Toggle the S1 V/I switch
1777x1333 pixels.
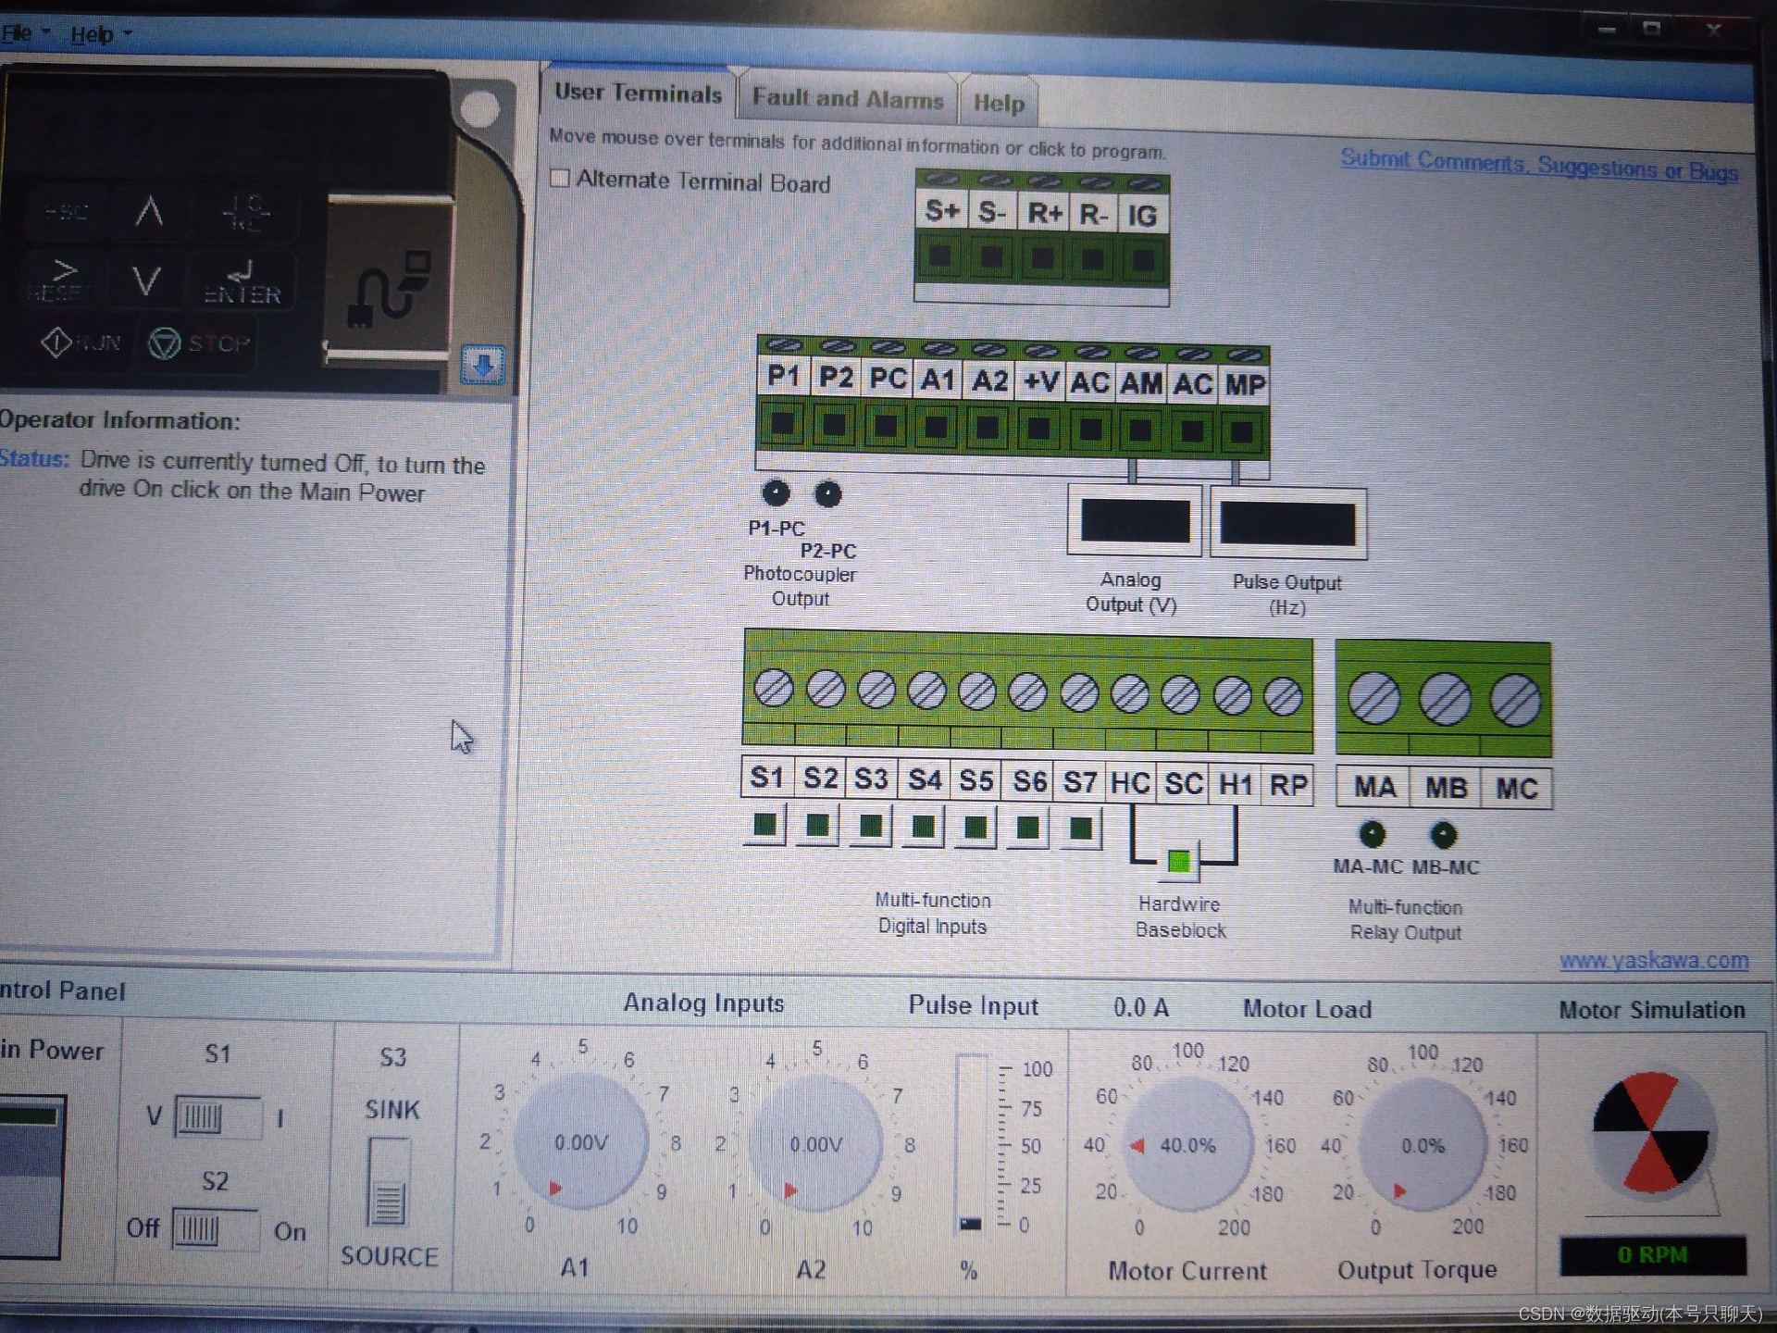click(x=217, y=1118)
